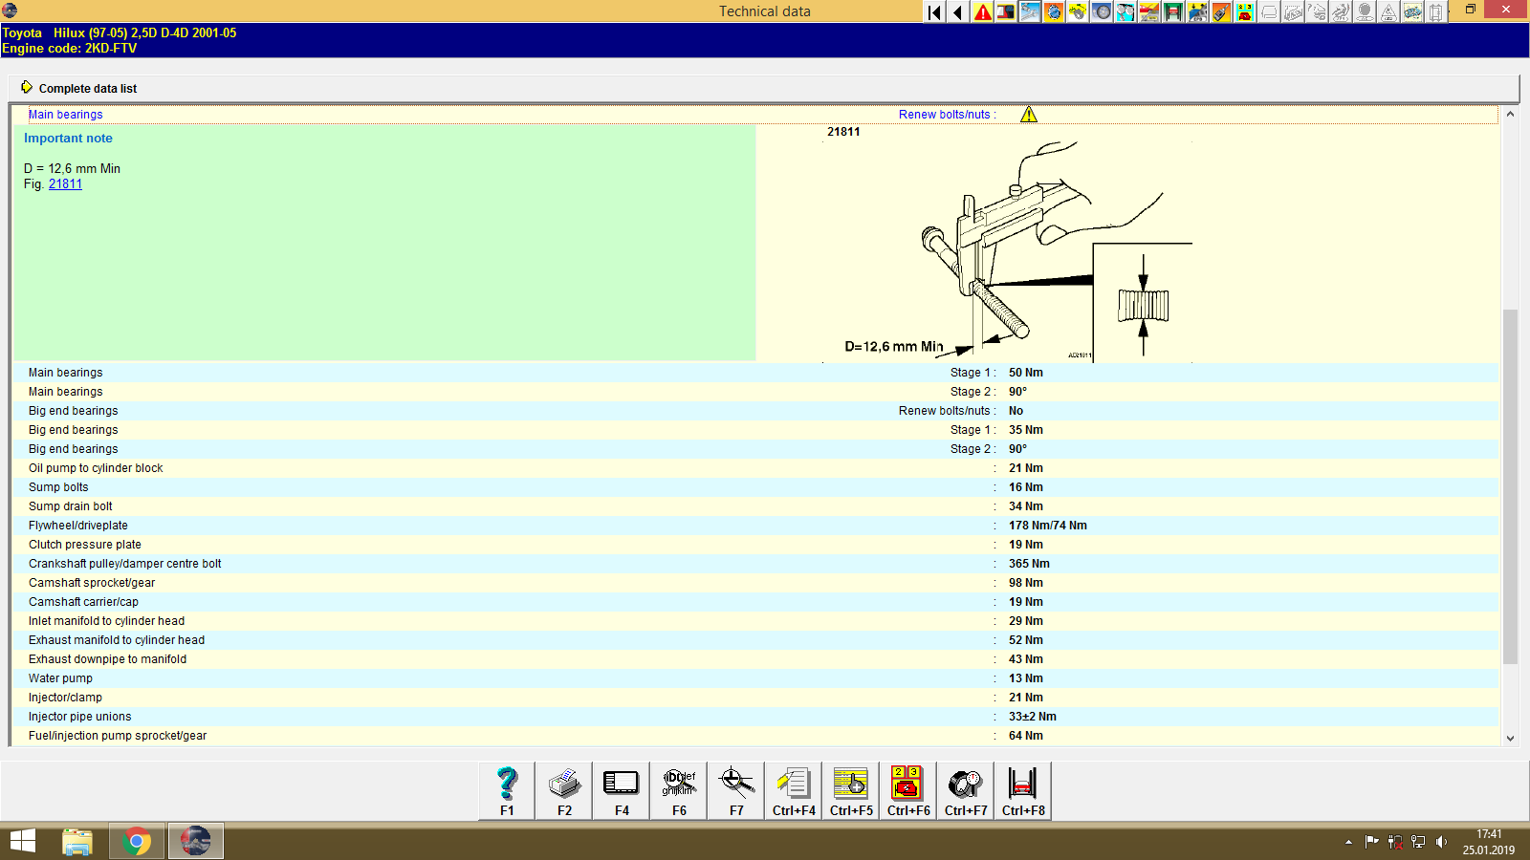Select the wheel icon in the top toolbar
The width and height of the screenshot is (1530, 860).
[1102, 12]
